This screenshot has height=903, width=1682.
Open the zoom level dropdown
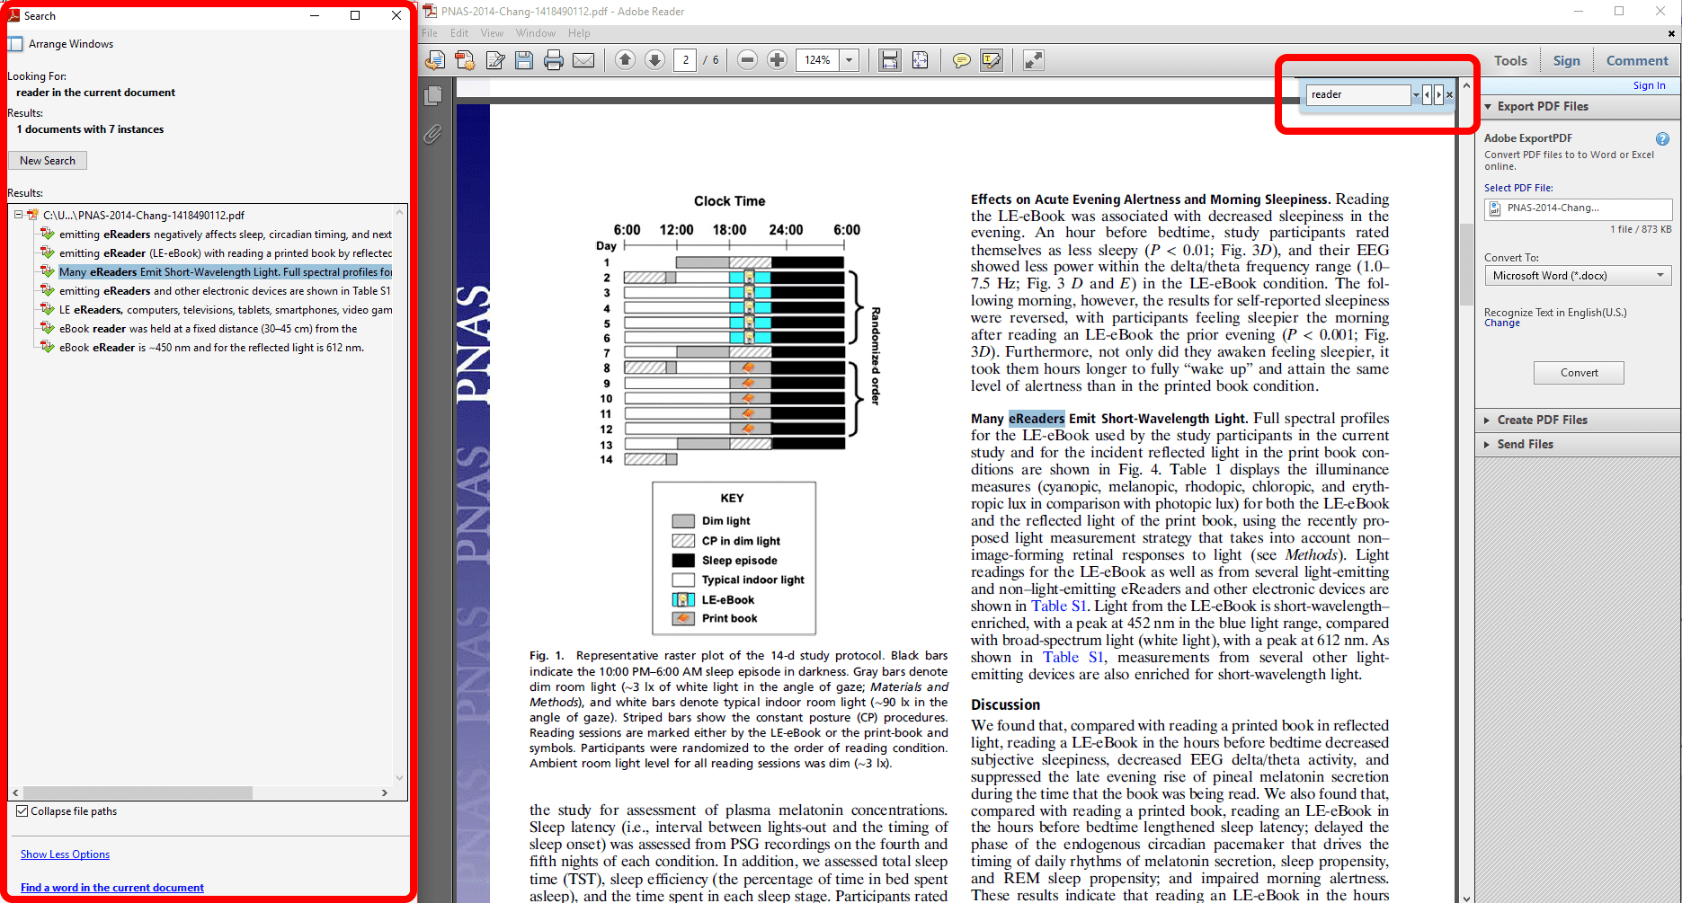pyautogui.click(x=850, y=60)
